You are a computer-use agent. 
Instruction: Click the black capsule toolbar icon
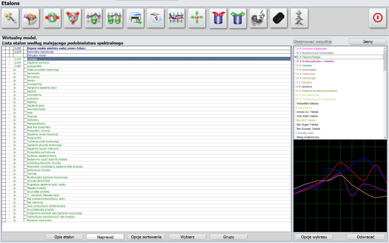pos(279,18)
